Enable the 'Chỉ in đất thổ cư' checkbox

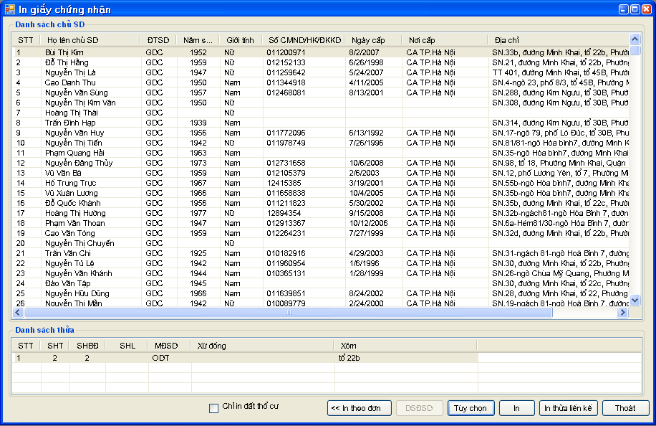pos(213,408)
